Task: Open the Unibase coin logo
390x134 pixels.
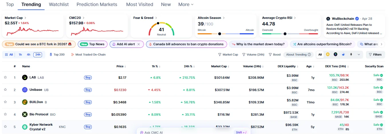Action: pyautogui.click(x=25, y=90)
